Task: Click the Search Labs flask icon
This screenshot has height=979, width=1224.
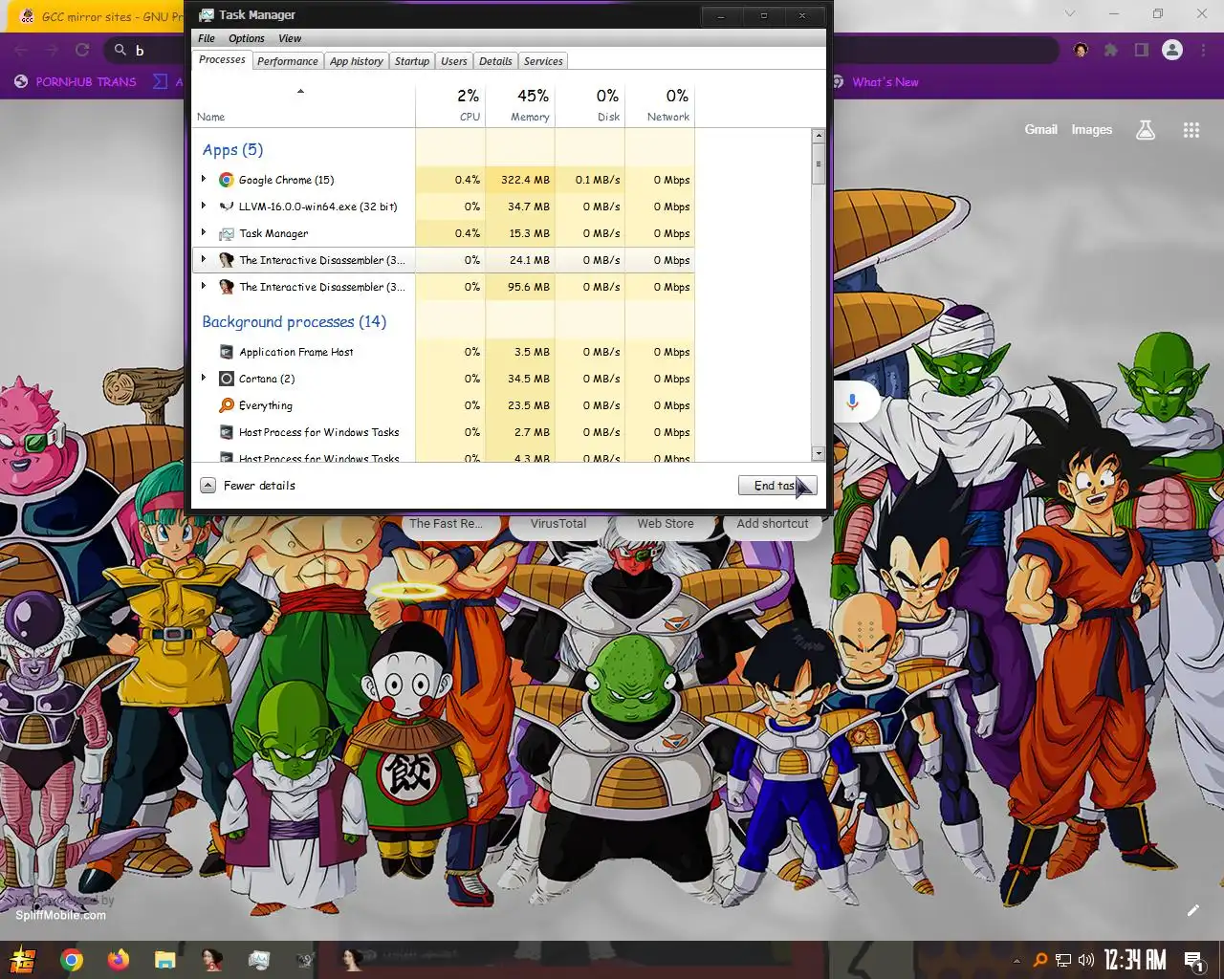Action: click(1146, 130)
